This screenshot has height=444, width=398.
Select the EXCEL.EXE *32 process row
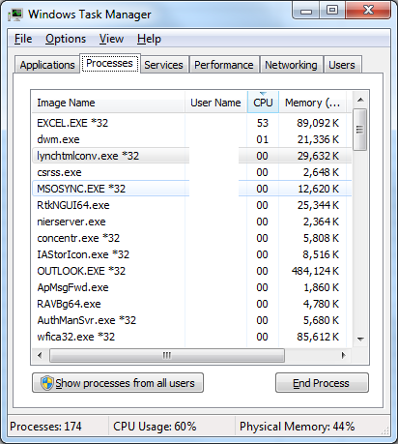coord(192,123)
